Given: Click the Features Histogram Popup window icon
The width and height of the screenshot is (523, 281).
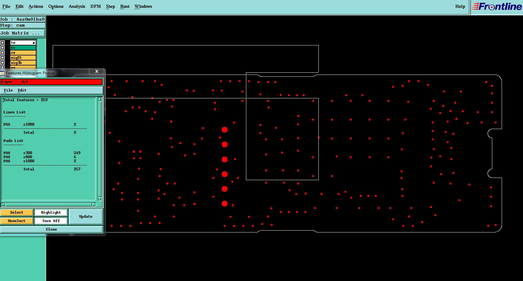Looking at the screenshot, I should 2,73.
